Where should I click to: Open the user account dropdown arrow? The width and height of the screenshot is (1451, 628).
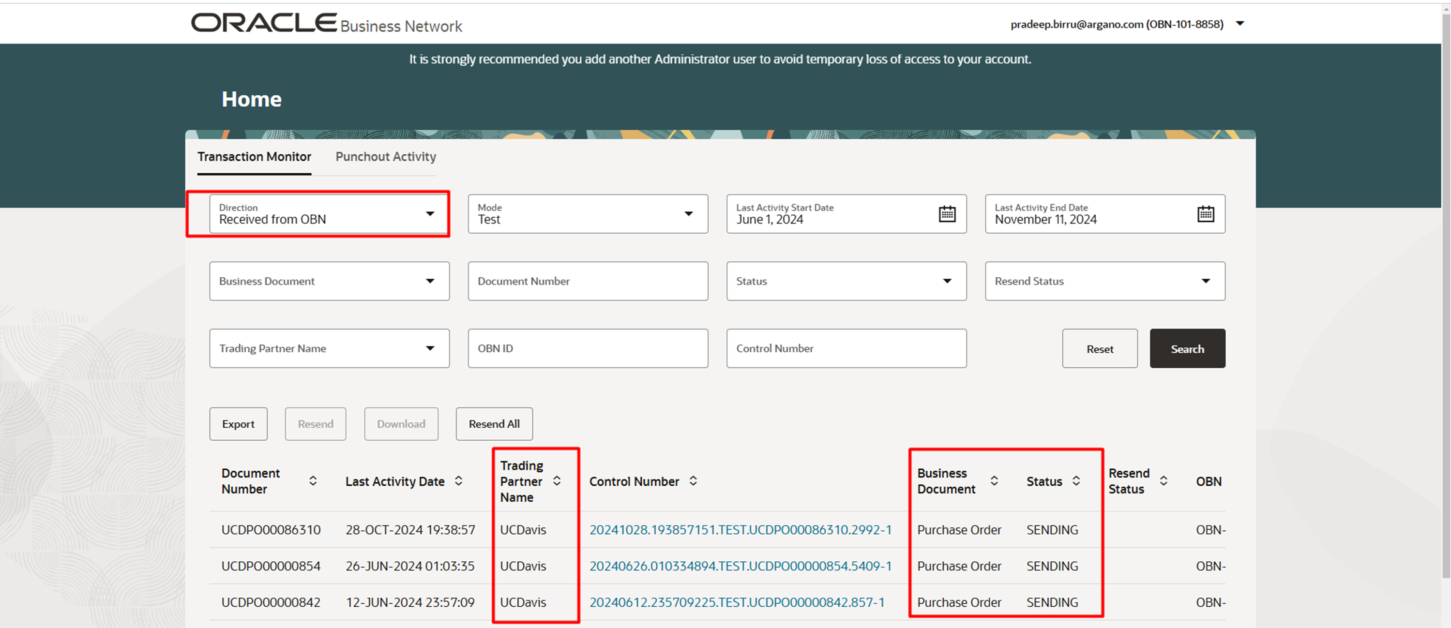pos(1240,24)
